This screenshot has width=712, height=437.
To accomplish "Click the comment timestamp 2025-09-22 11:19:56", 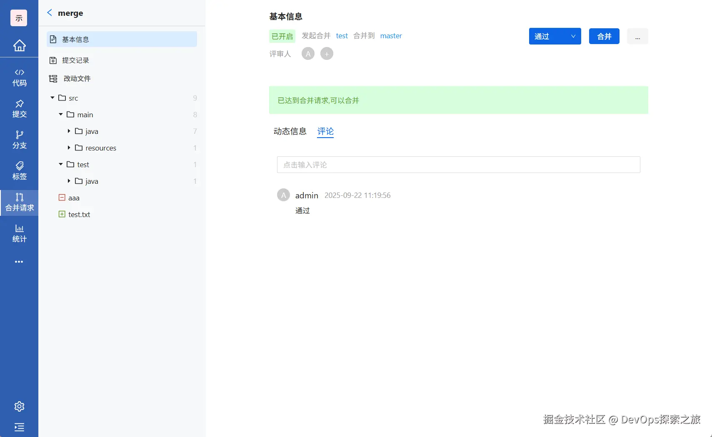I will click(x=357, y=195).
